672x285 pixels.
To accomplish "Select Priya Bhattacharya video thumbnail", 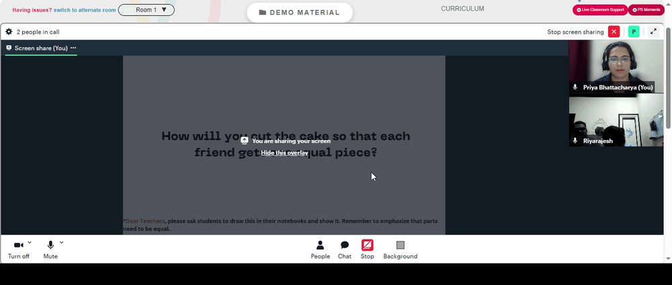I will (616, 67).
